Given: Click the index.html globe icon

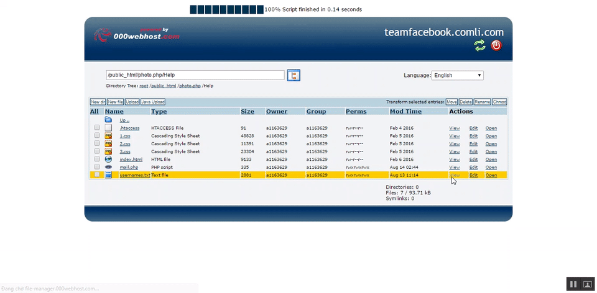Looking at the screenshot, I should point(108,160).
